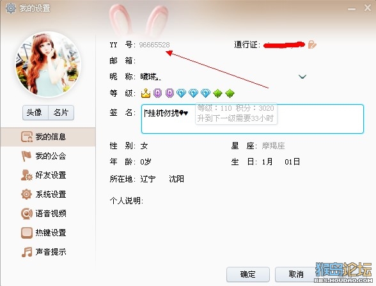Open 我的信息 in the sidebar
Viewport: 376px width, 286px height.
[x=48, y=137]
